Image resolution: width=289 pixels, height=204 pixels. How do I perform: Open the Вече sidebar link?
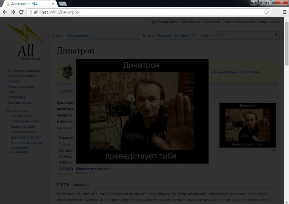[x=12, y=92]
